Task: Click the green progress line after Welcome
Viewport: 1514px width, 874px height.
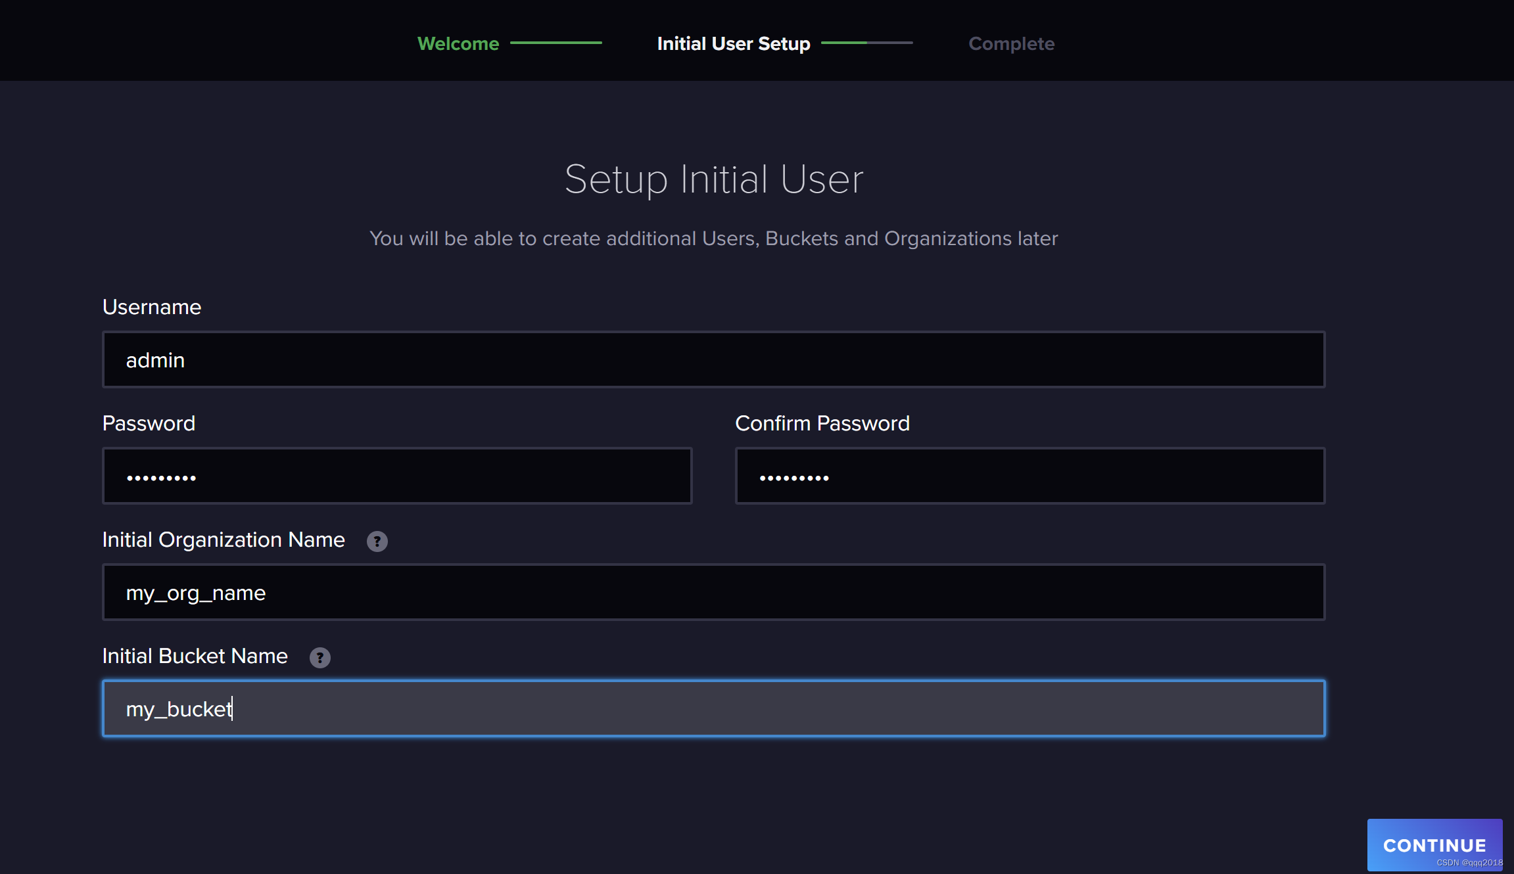Action: click(556, 43)
